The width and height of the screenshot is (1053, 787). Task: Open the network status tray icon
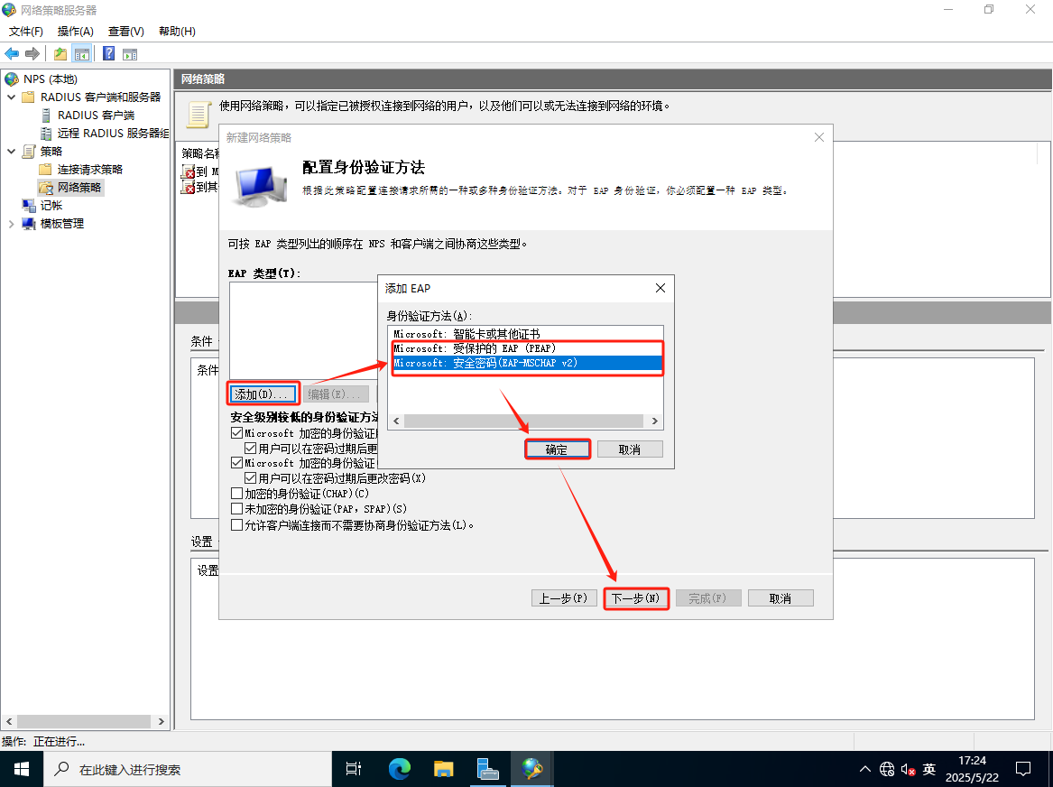coord(887,770)
